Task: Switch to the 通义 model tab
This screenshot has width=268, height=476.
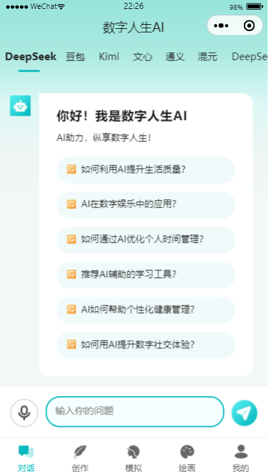Action: pyautogui.click(x=175, y=57)
